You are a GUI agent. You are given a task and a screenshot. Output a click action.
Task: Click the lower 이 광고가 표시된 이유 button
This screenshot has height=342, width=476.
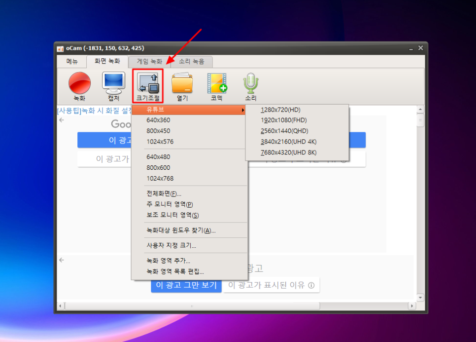(x=272, y=285)
